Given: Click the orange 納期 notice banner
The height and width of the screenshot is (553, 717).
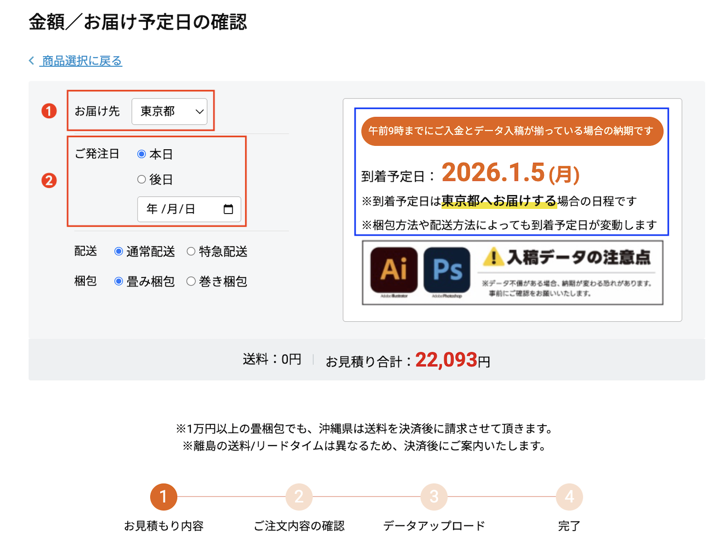Looking at the screenshot, I should pos(511,131).
